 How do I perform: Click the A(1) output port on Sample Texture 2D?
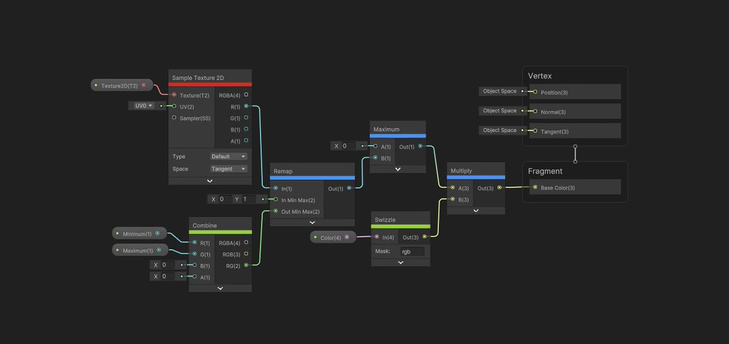coord(246,141)
